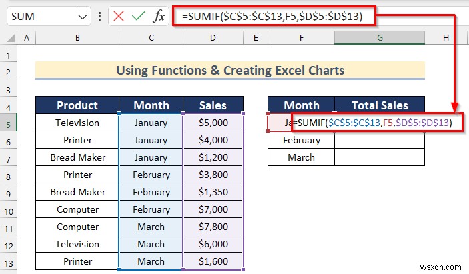The height and width of the screenshot is (274, 469).
Task: Open Insert Function with the fx icon
Action: click(160, 17)
